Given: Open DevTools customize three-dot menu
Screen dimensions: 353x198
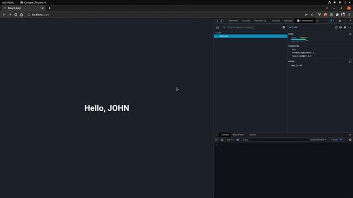Looking at the screenshot, I should point(345,21).
